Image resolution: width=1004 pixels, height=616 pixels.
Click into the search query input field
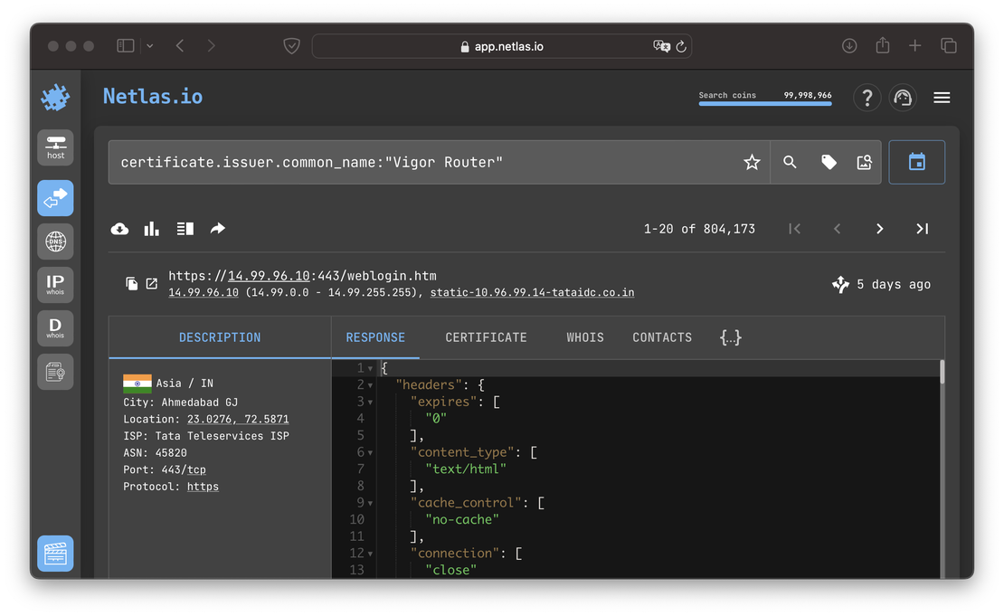[425, 162]
